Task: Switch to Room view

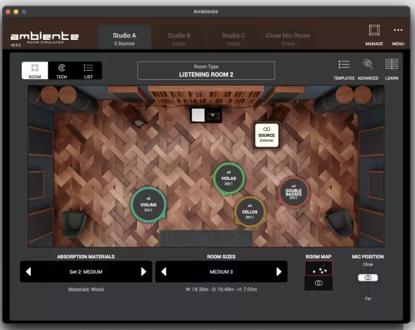Action: pyautogui.click(x=34, y=71)
